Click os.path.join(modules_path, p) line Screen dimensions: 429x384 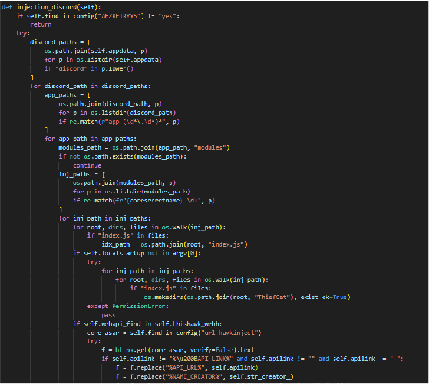[x=124, y=183]
